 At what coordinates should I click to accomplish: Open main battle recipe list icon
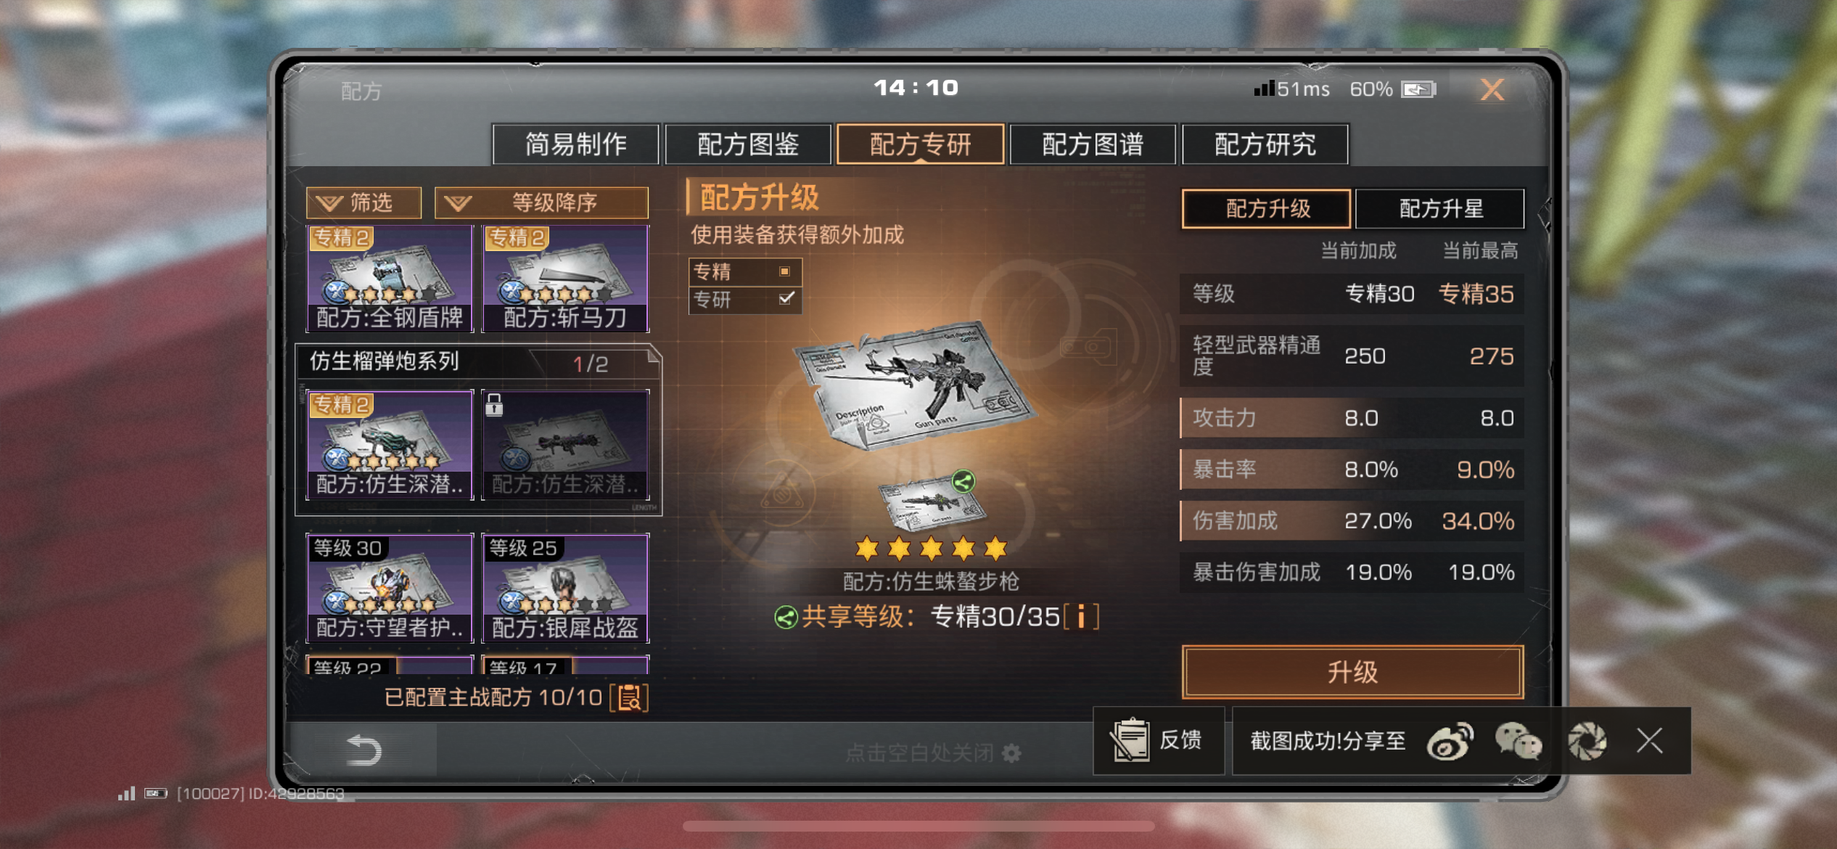coord(629,698)
